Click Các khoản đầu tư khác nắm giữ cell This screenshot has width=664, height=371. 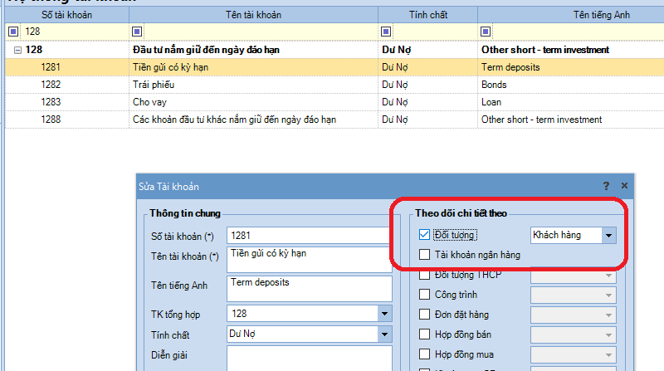coord(253,120)
